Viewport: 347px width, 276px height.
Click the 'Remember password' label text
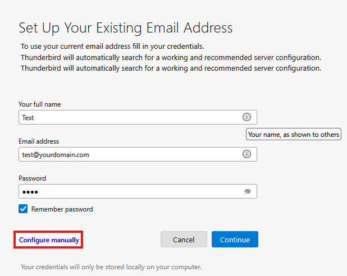coord(62,209)
